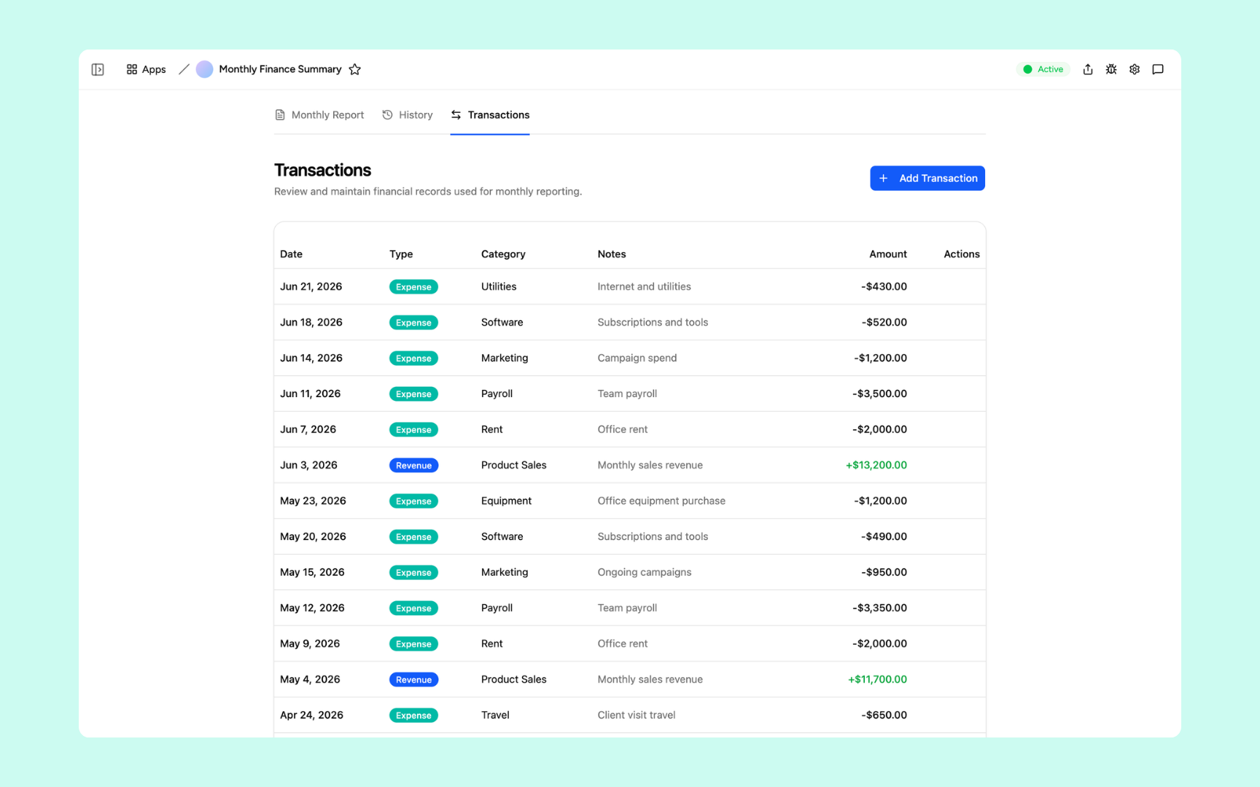Star the Monthly Finance Summary app
Image resolution: width=1260 pixels, height=787 pixels.
[x=355, y=69]
